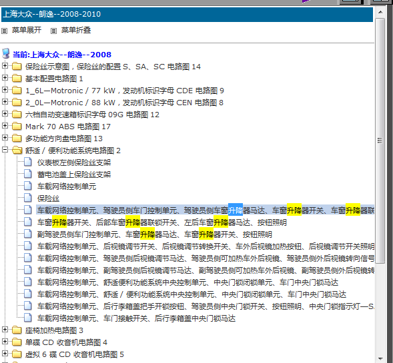Select highlighted 车载网络控制单元、驾驶员侧车门控制单元 entry
Viewport: 393px width, 363px height.
pos(206,210)
